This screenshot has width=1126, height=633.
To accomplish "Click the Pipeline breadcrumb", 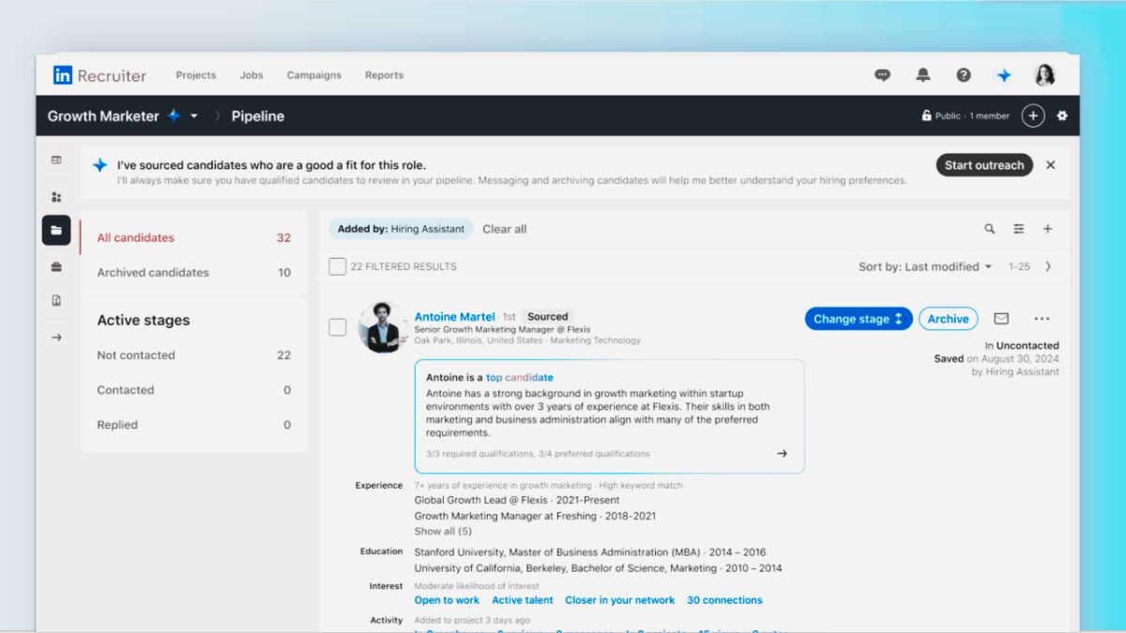I will (x=258, y=116).
